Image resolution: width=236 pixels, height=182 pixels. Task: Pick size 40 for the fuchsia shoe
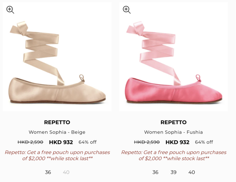(192, 172)
